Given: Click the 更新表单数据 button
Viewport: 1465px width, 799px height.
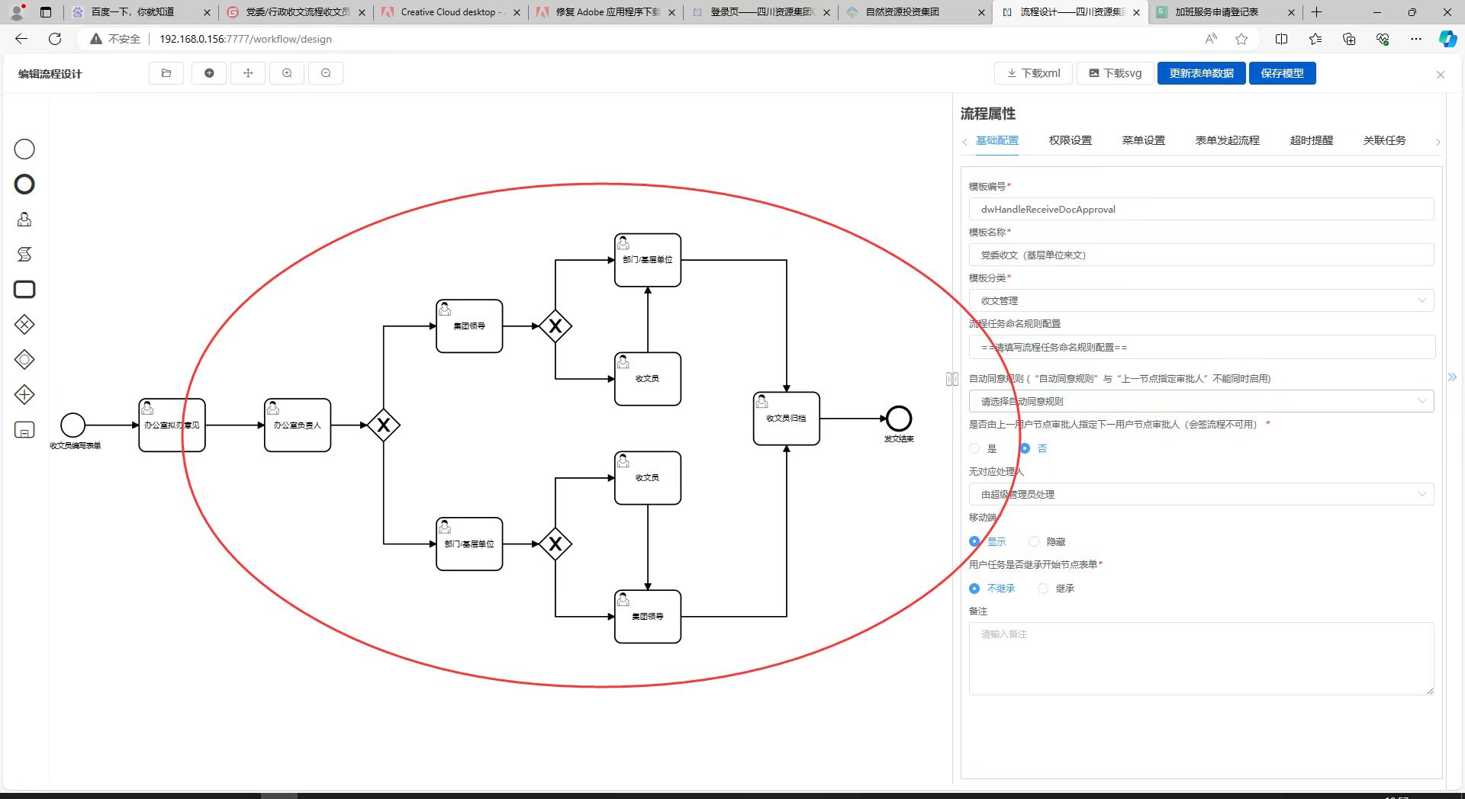Looking at the screenshot, I should (x=1201, y=73).
